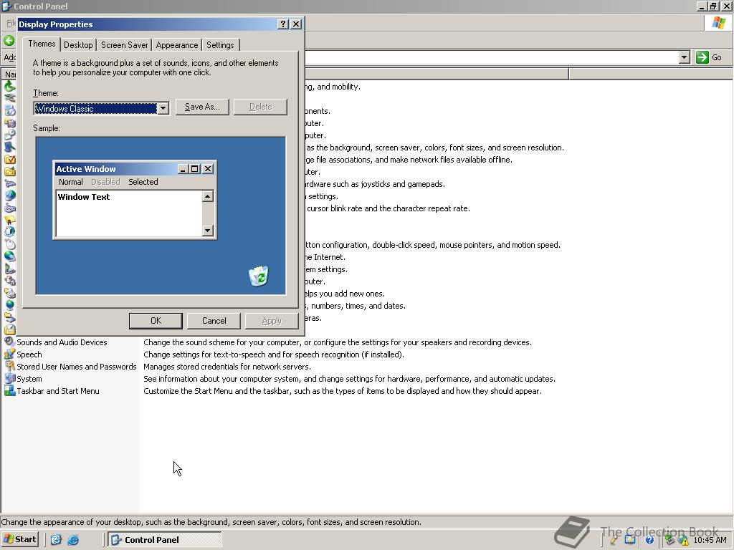Screen dimensions: 734x550
Task: Cancel the Display Properties dialog
Action: [214, 321]
